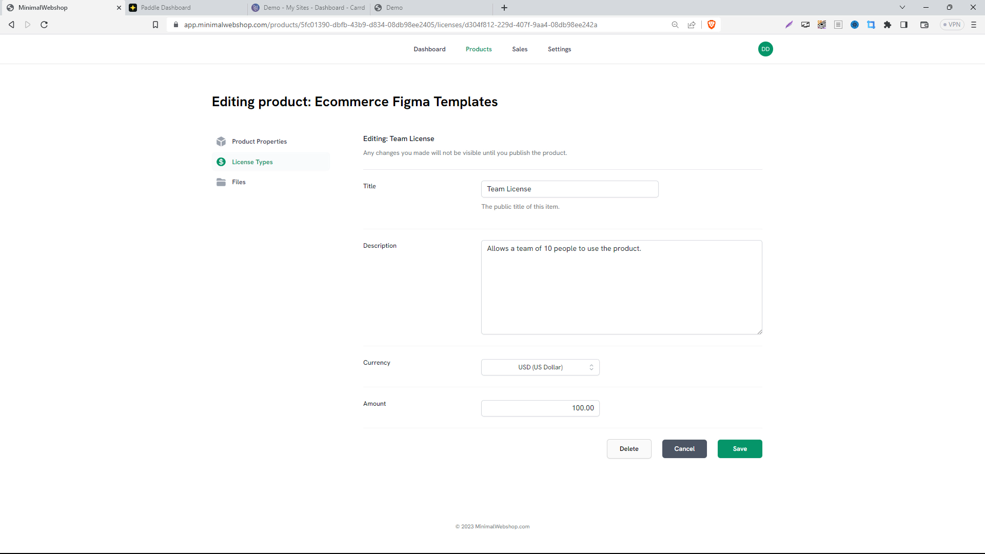Open Product Properties in the sidebar
The width and height of the screenshot is (985, 554).
click(x=271, y=142)
